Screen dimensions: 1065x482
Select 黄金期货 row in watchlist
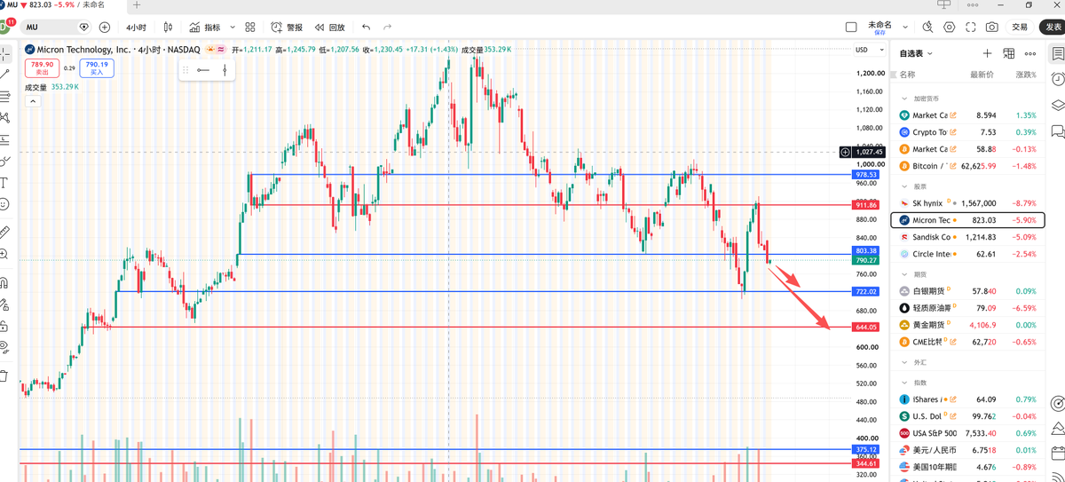tap(967, 325)
